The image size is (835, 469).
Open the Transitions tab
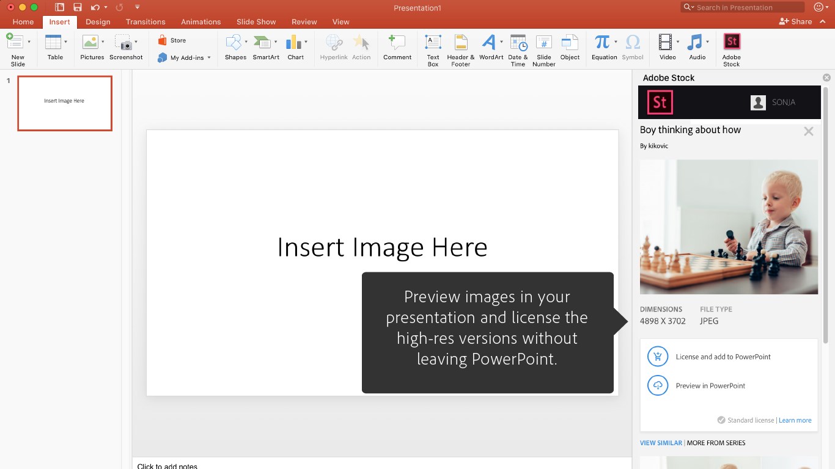(x=145, y=22)
